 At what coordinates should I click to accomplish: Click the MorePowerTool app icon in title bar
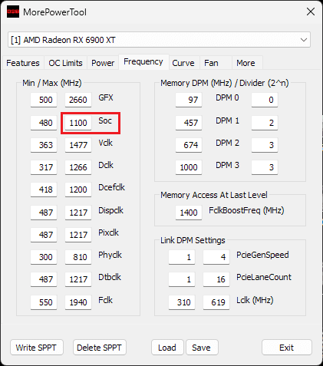tap(13, 12)
